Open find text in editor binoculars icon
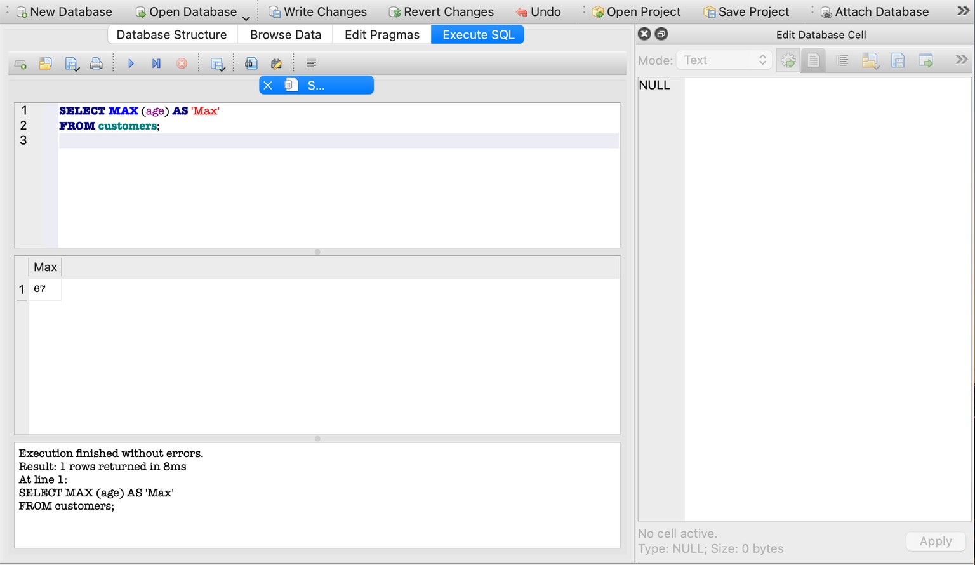 click(251, 63)
